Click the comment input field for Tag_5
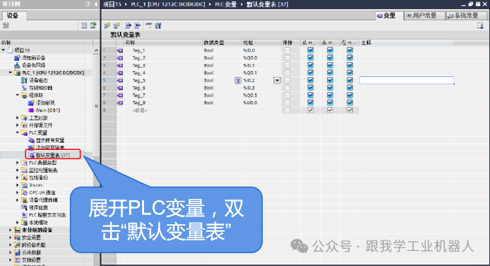This screenshot has height=266, width=490. click(406, 80)
